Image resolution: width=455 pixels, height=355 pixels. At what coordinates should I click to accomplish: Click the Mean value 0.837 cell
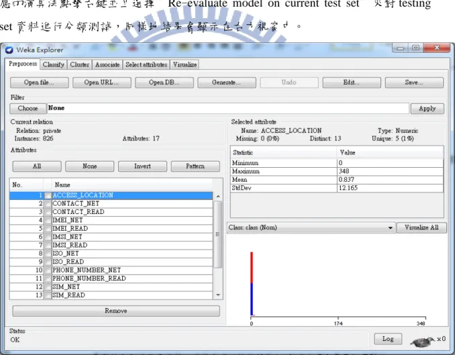[391, 180]
